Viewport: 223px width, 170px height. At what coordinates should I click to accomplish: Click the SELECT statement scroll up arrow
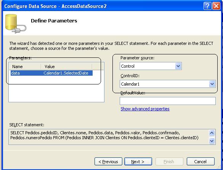pyautogui.click(x=212, y=133)
